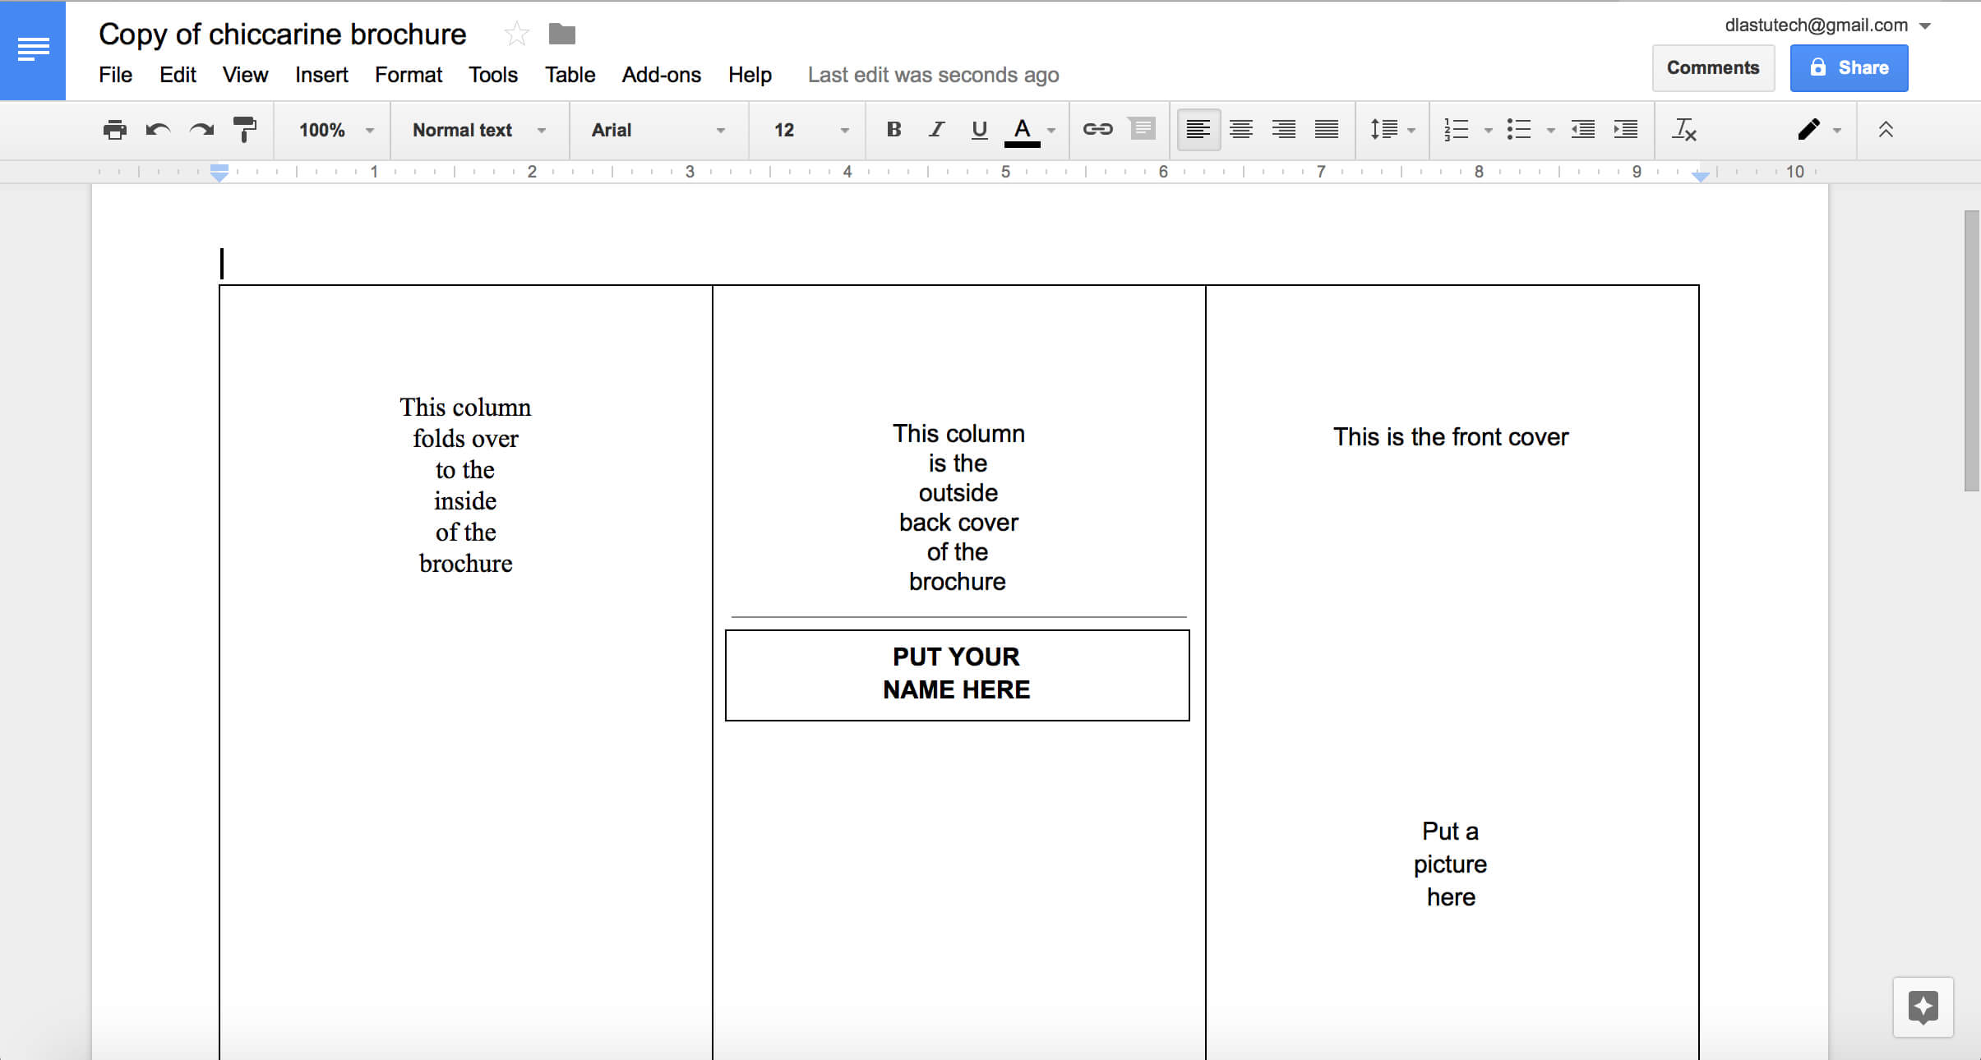Open the Format menu
This screenshot has height=1060, width=1981.
point(408,75)
